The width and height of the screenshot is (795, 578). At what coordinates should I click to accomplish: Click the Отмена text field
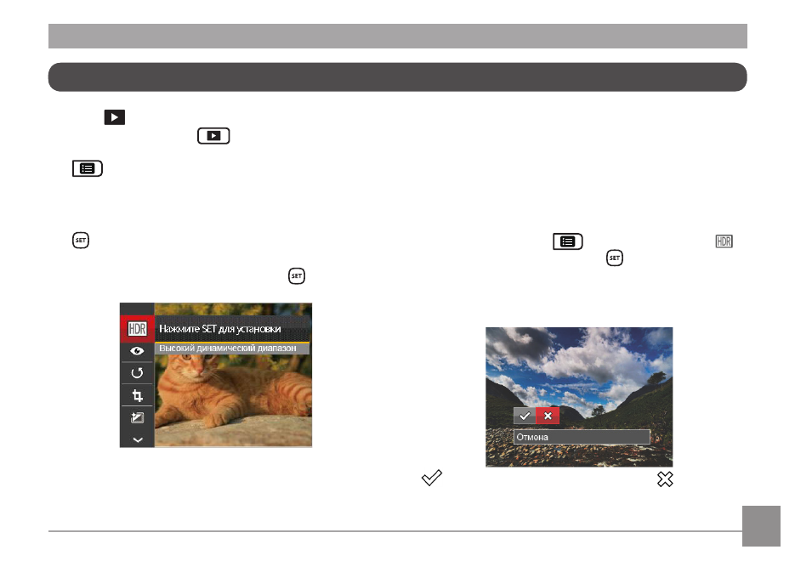point(582,437)
